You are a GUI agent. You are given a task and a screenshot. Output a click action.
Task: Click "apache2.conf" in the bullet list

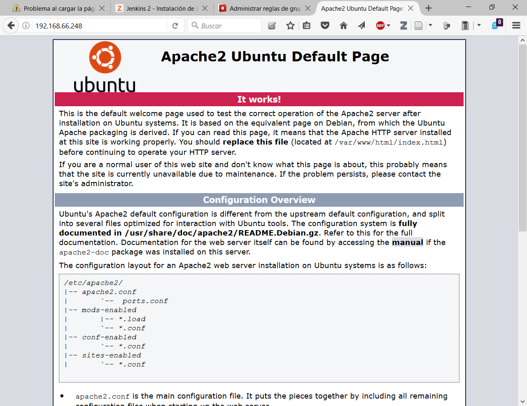103,397
